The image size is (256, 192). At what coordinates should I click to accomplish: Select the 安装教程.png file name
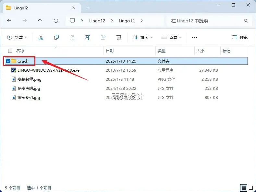(x=30, y=79)
